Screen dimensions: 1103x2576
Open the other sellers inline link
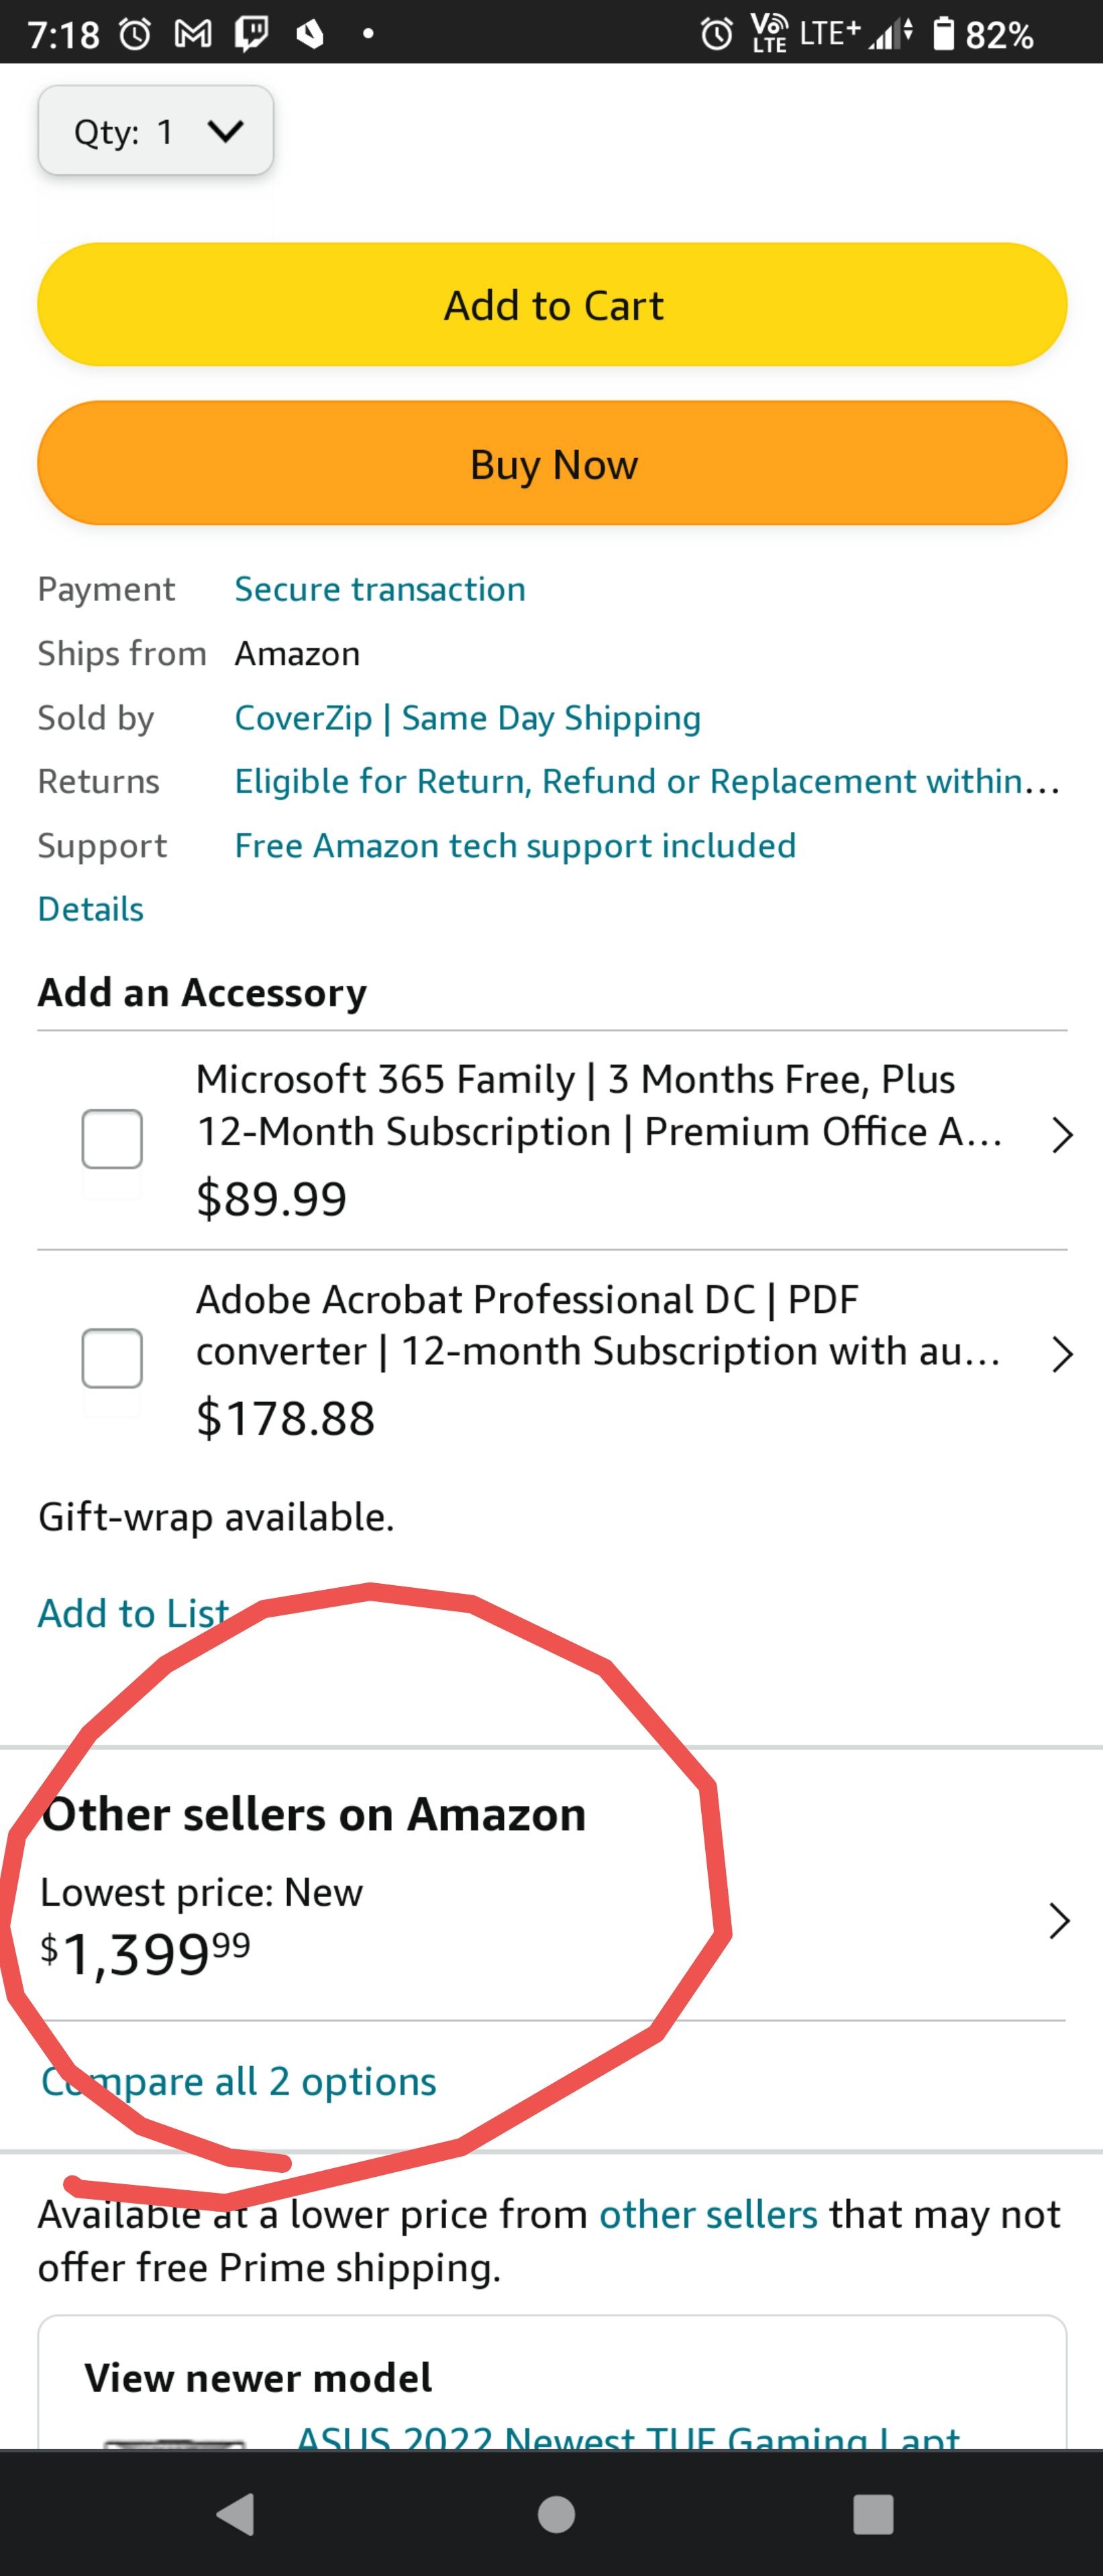tap(708, 2214)
